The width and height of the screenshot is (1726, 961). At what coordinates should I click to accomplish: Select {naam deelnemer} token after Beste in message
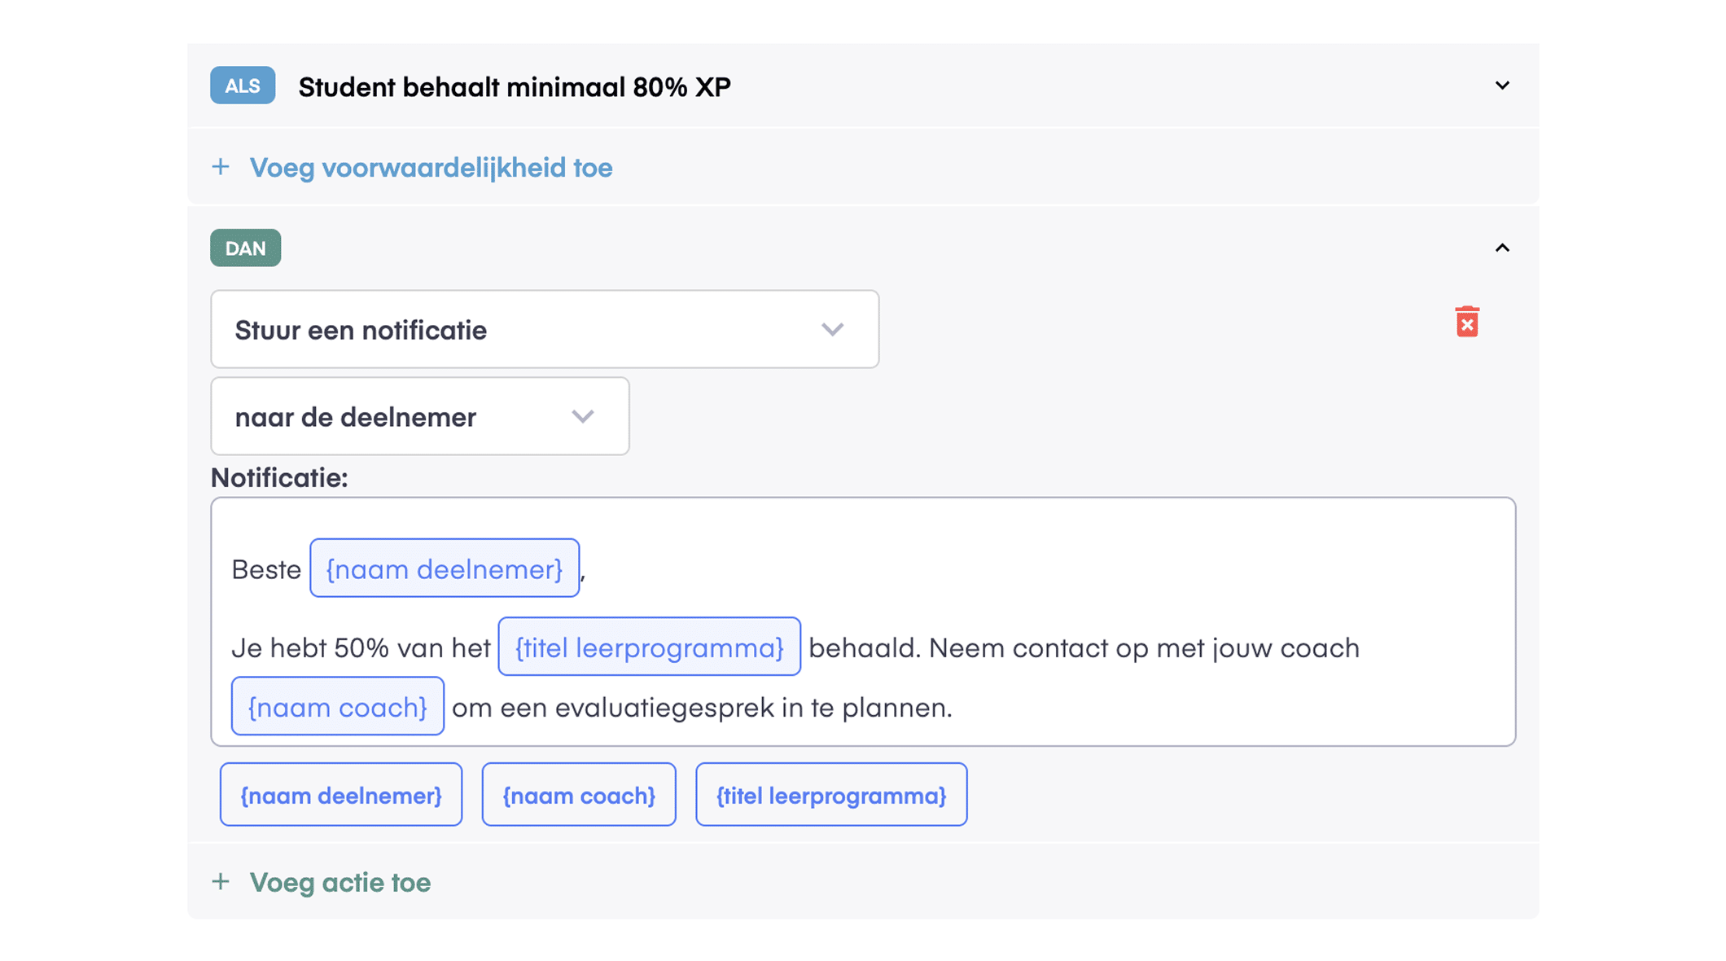(x=445, y=568)
